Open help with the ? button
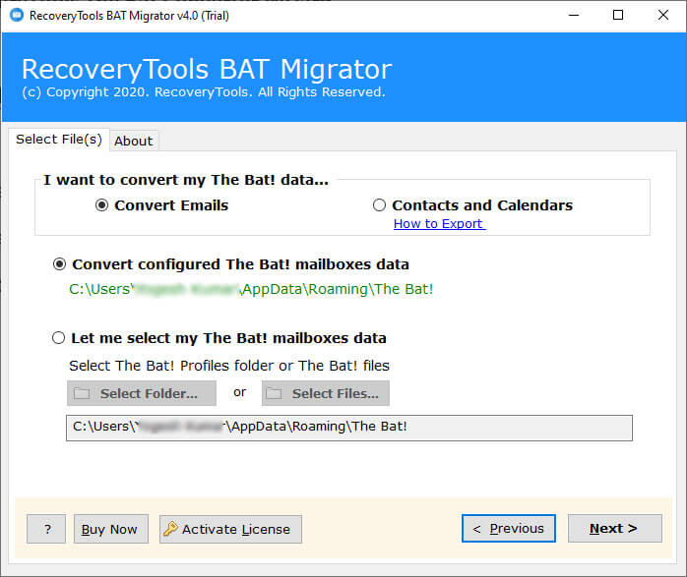The height and width of the screenshot is (577, 687). coord(46,529)
